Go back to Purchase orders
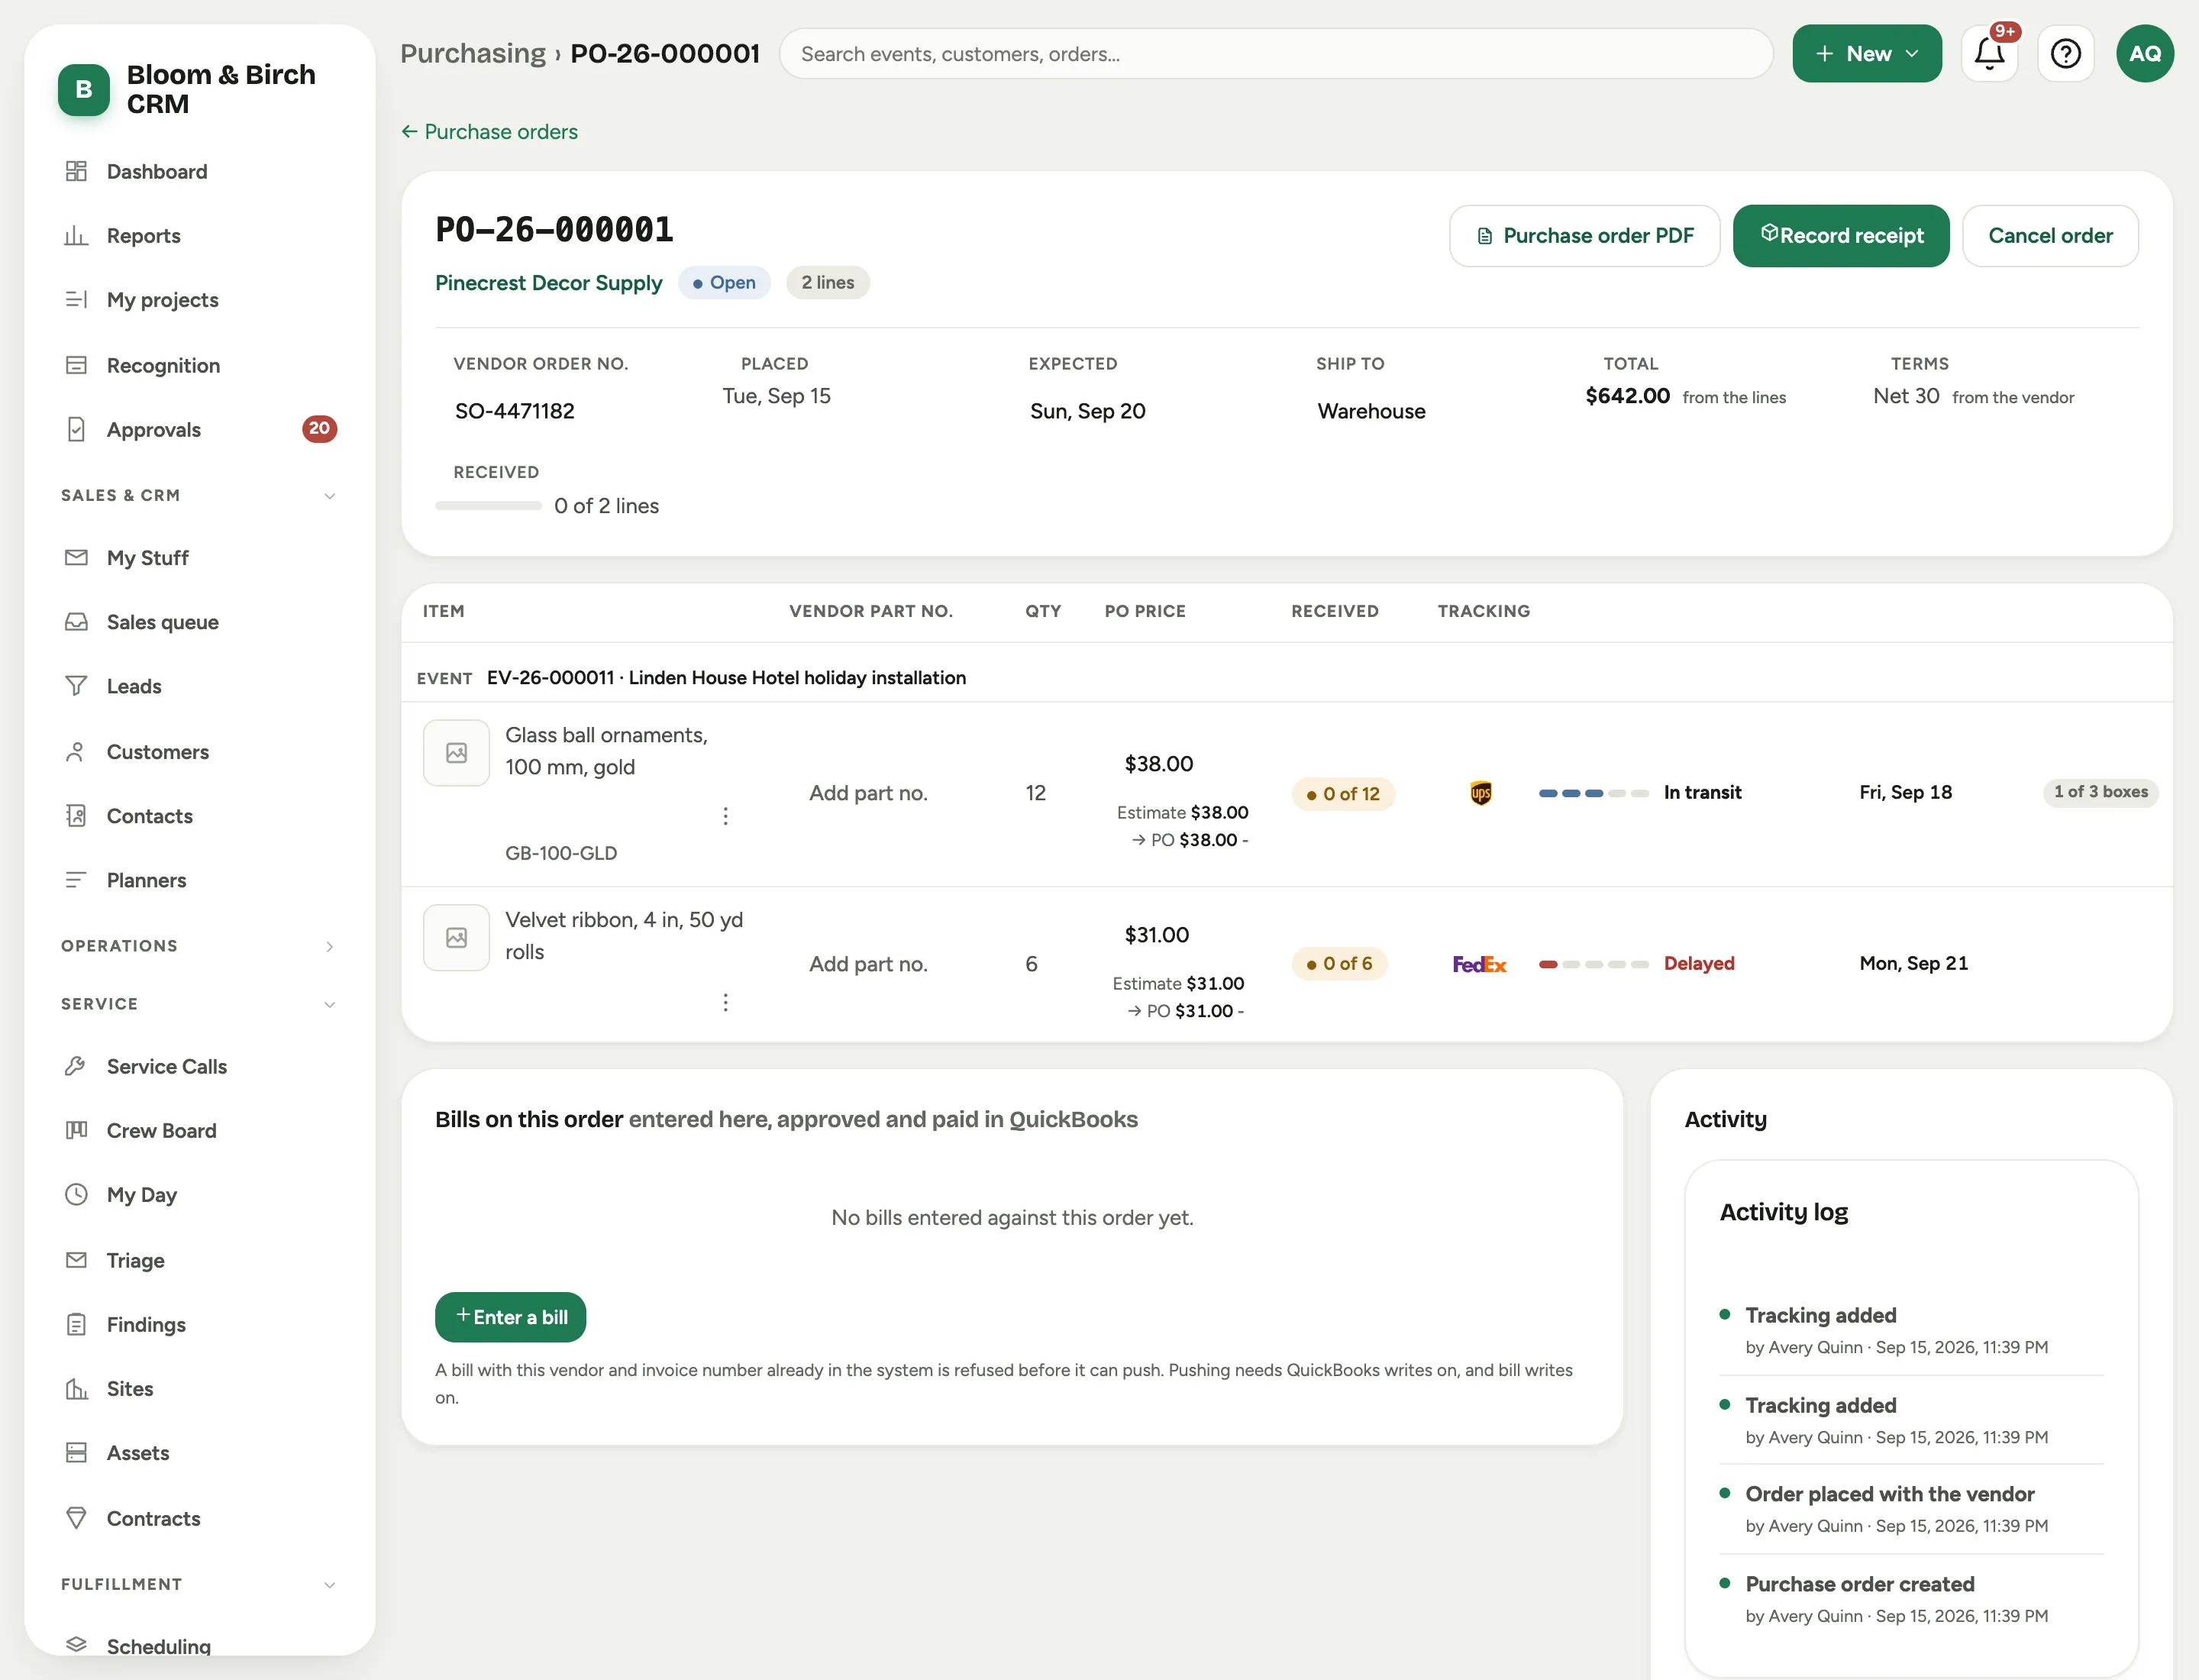The image size is (2199, 1680). [x=490, y=132]
